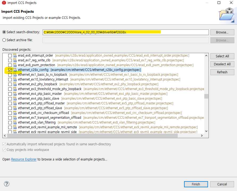237x191 pixels.
Task: Click the Refresh button
Action: coord(222,72)
